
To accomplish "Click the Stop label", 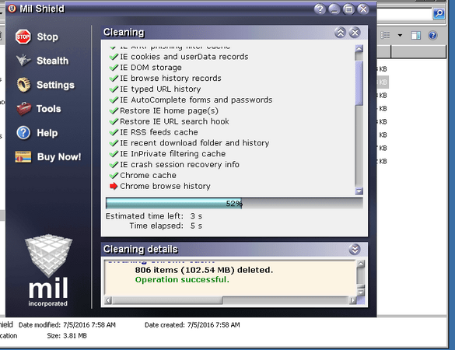I will click(47, 37).
